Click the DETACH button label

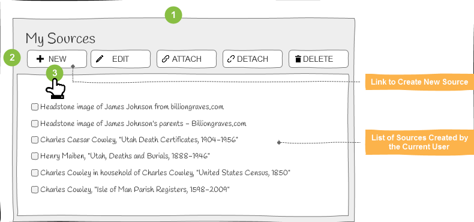click(253, 59)
